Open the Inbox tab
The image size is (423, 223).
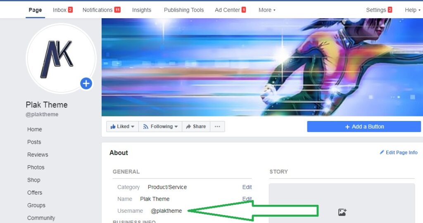[63, 10]
